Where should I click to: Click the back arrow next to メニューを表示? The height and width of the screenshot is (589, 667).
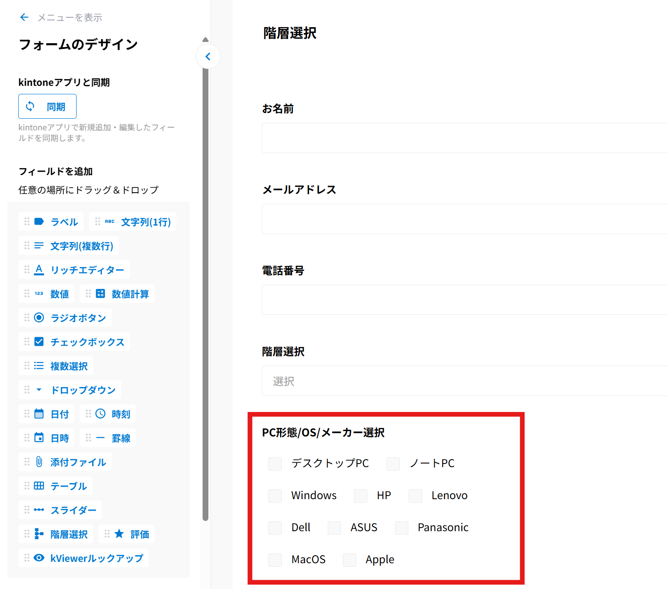pyautogui.click(x=24, y=17)
